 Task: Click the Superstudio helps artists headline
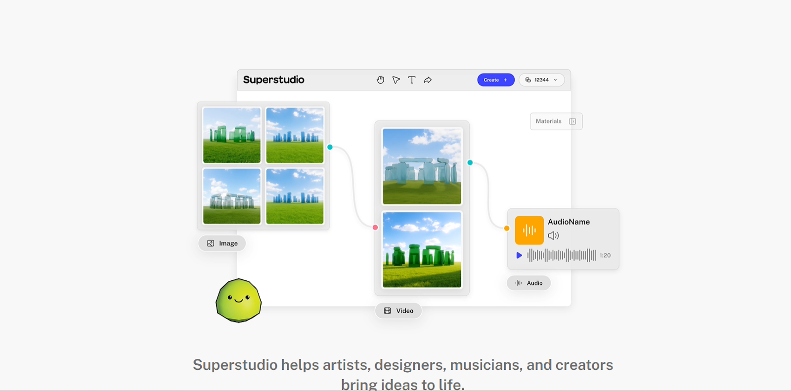(403, 374)
